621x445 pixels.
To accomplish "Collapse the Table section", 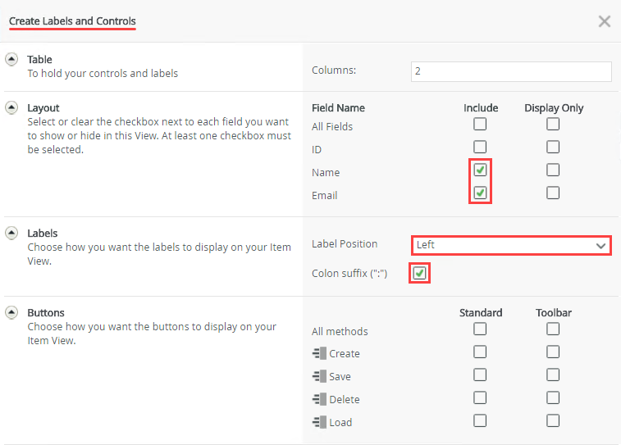I will pos(12,59).
